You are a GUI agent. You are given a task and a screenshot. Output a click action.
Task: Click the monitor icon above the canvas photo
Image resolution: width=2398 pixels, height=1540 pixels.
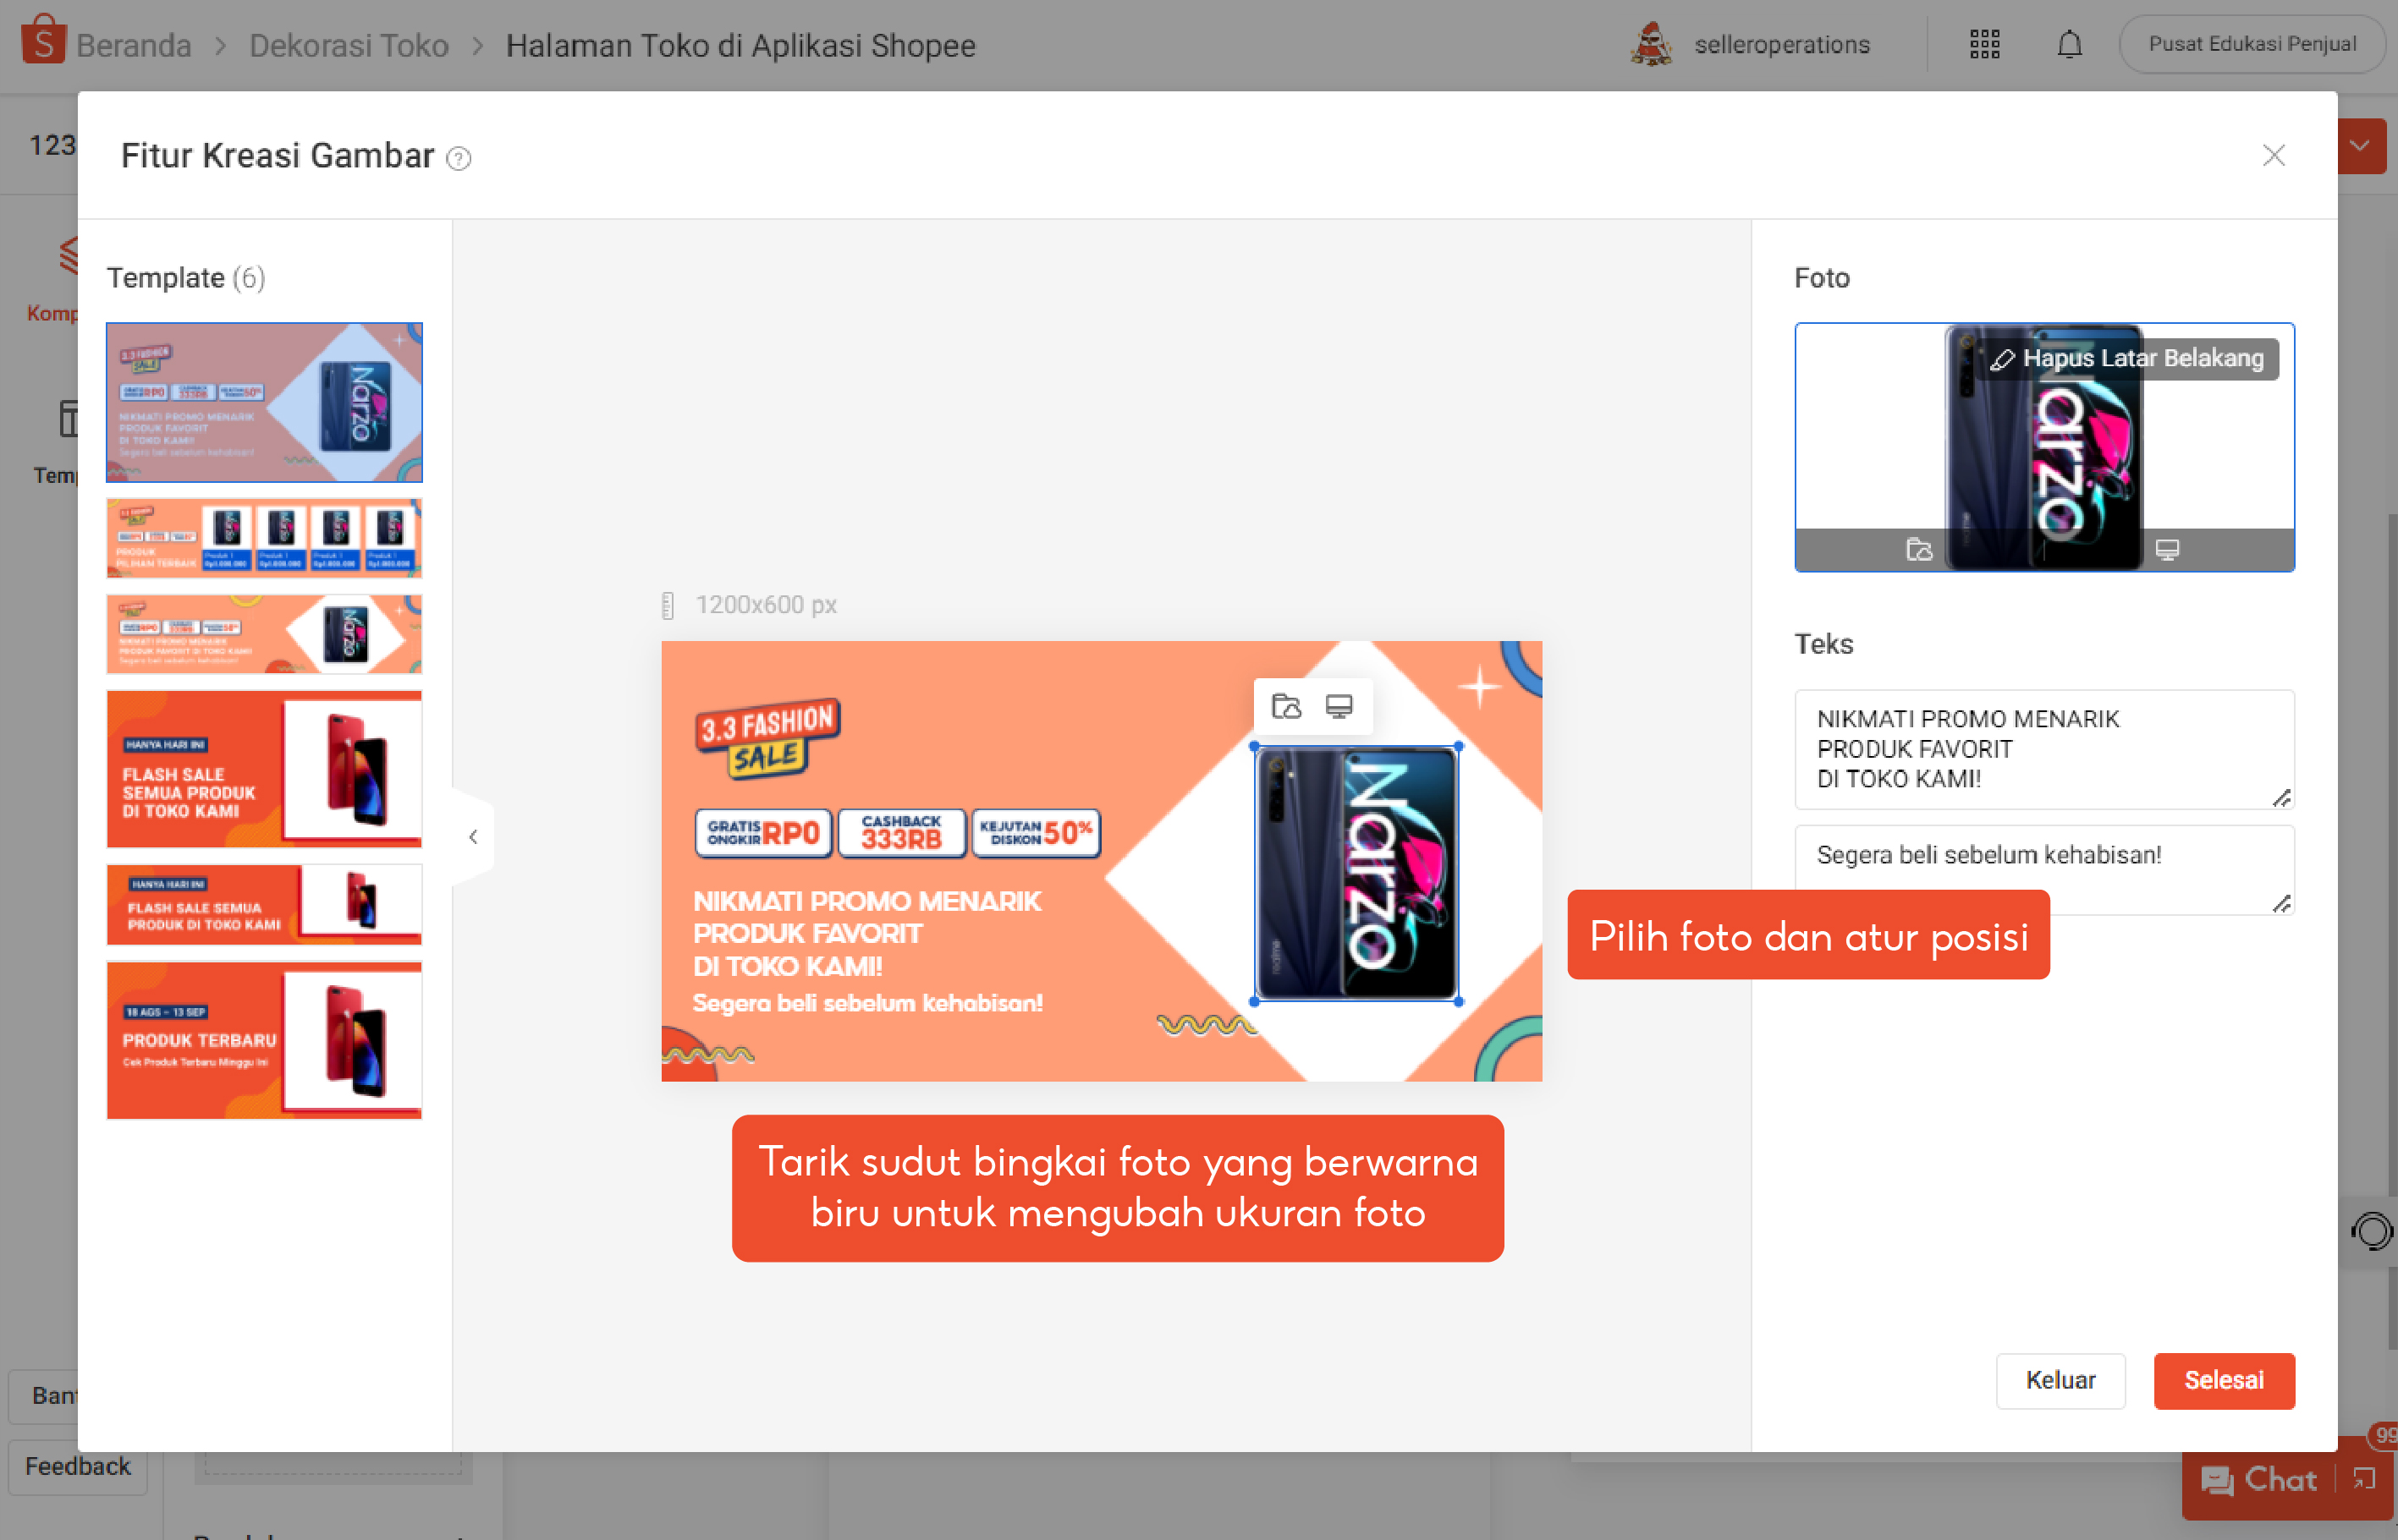pyautogui.click(x=1339, y=706)
